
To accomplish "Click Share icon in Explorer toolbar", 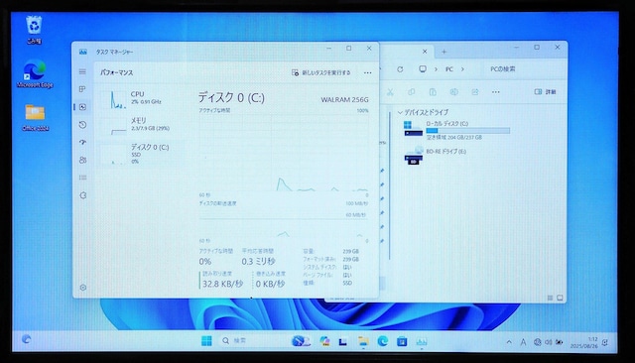I will 474,92.
